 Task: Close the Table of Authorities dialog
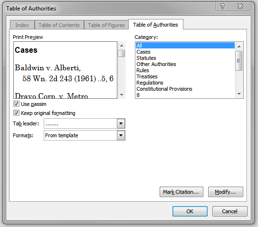click(240, 7)
